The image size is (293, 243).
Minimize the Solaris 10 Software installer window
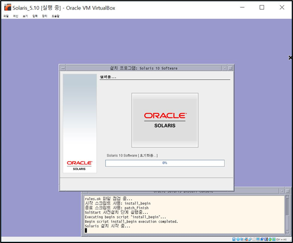(x=225, y=68)
